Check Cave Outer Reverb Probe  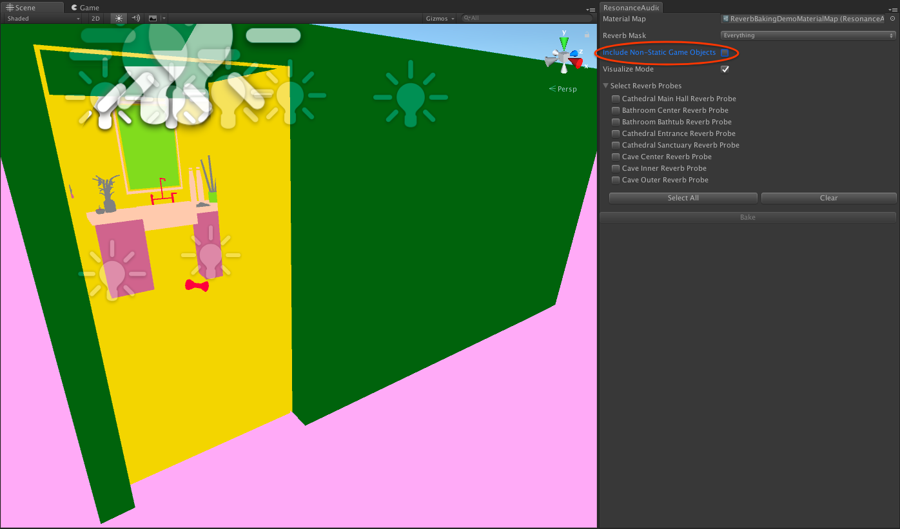point(616,180)
